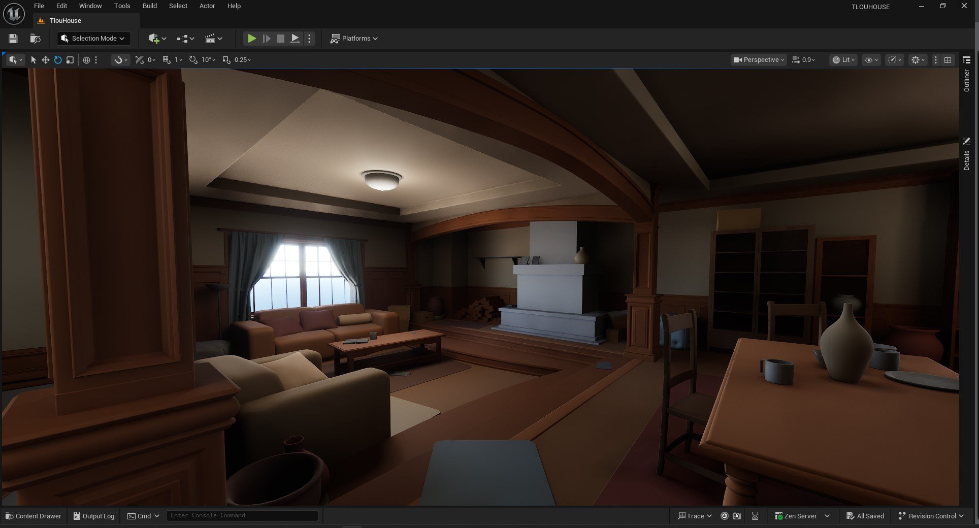979x528 pixels.
Task: Open the Tools menu
Action: coord(122,6)
